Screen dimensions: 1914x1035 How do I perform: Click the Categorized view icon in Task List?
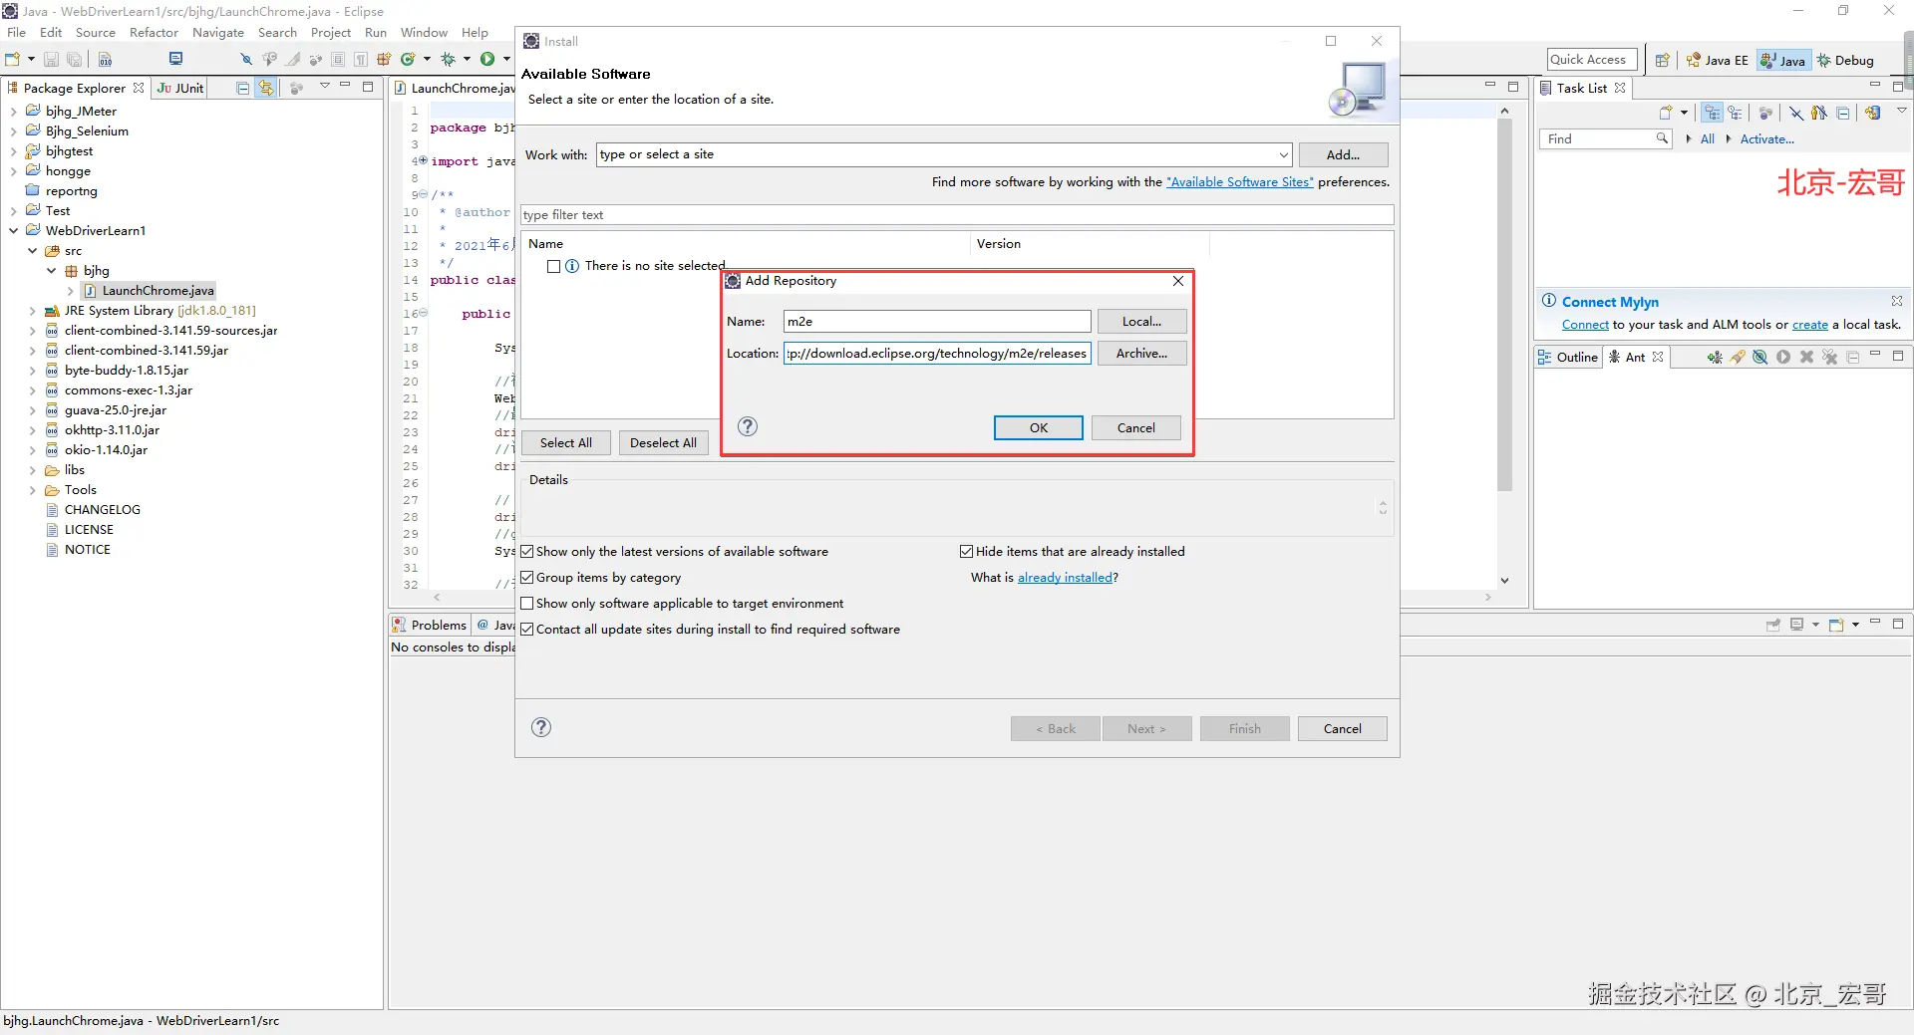[x=1713, y=113]
